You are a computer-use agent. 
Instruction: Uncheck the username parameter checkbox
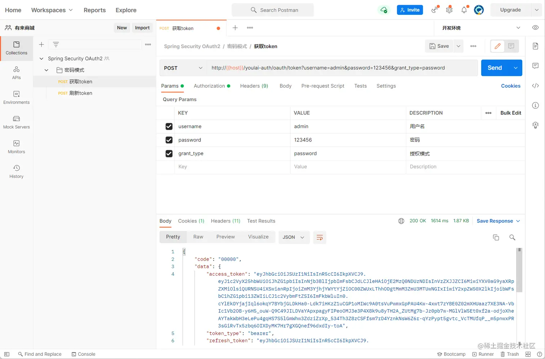169,127
